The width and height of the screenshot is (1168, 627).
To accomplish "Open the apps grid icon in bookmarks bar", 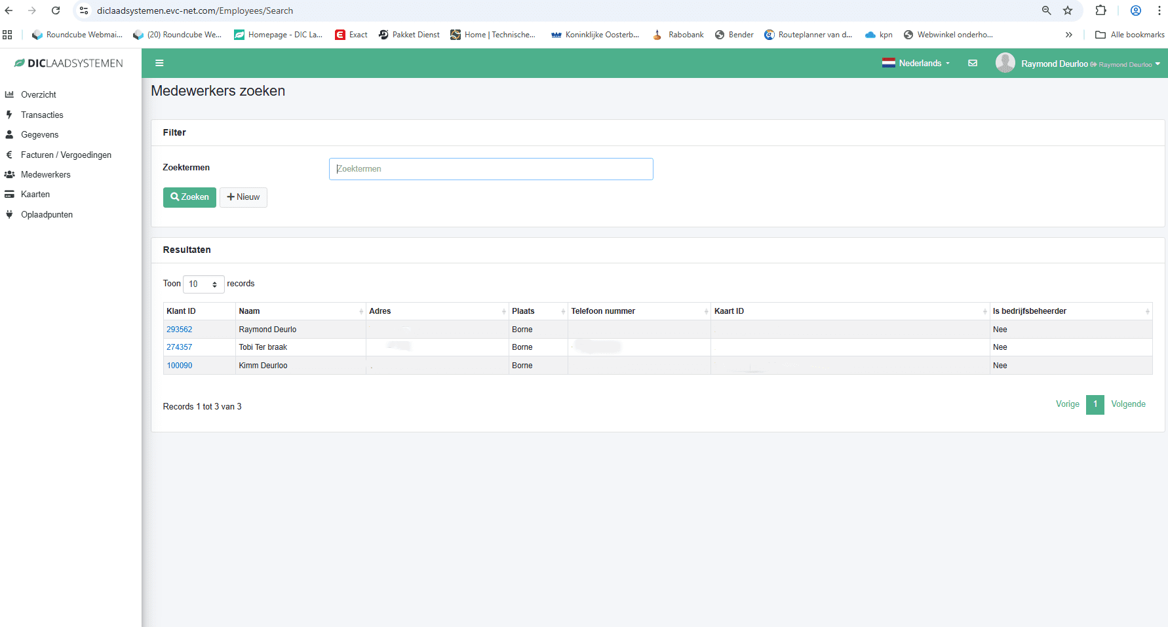I will click(8, 35).
